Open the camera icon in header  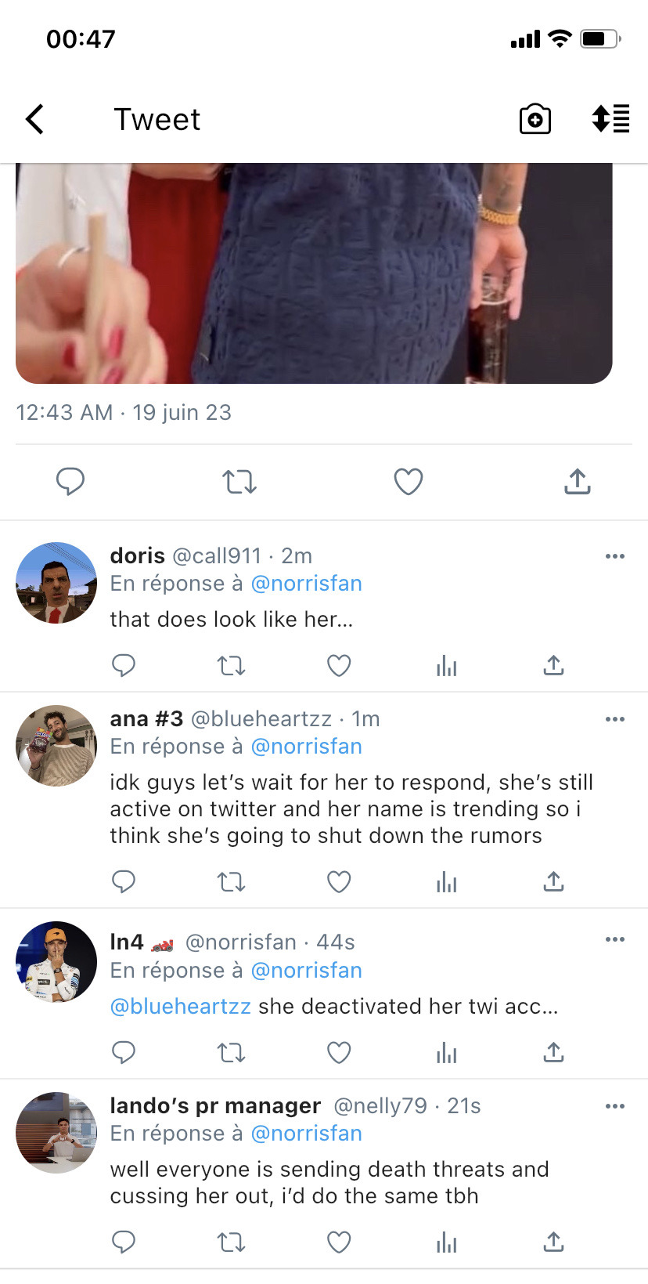tap(535, 119)
